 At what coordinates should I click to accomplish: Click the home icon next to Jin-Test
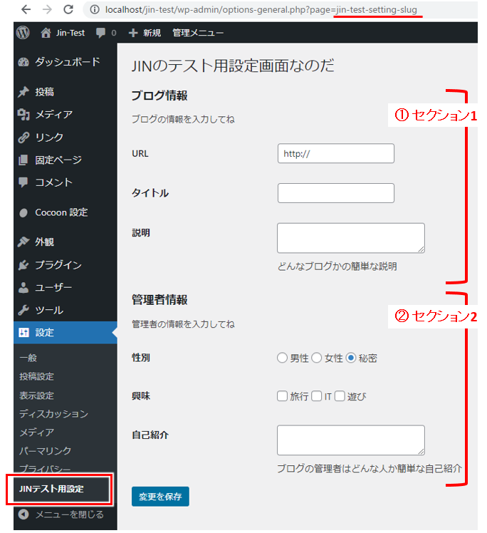point(46,33)
